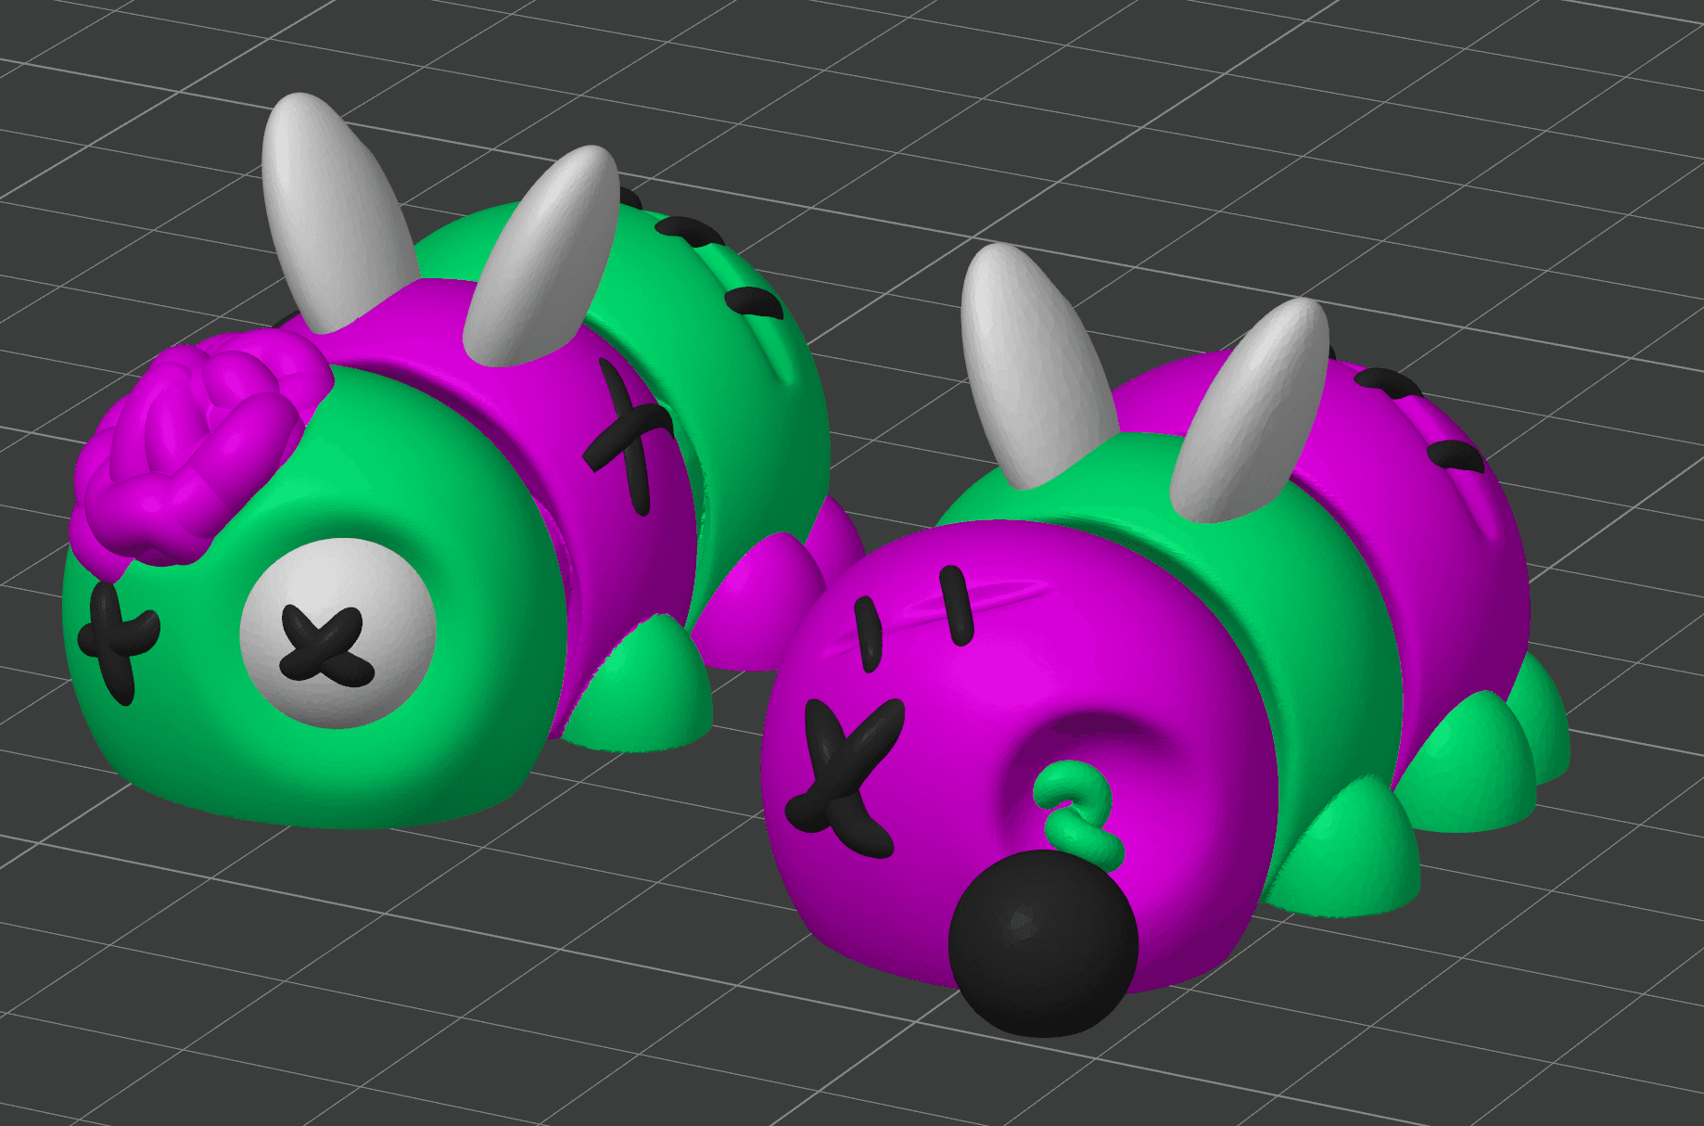Click the white X-eye on the green head

point(337,633)
